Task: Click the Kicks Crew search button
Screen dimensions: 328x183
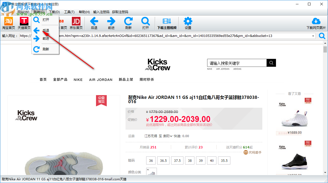Action: 271,63
